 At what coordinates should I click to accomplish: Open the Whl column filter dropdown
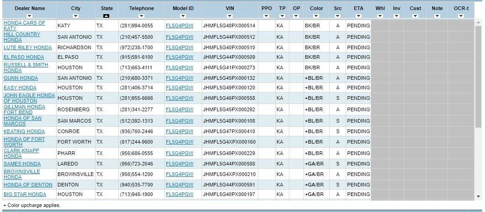380,16
